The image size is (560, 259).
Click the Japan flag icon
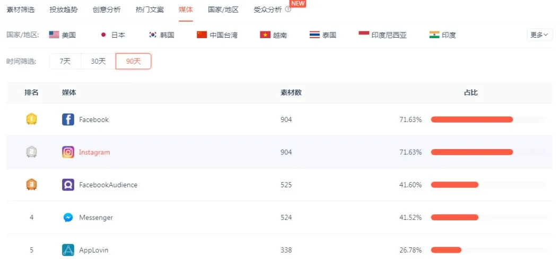103,34
